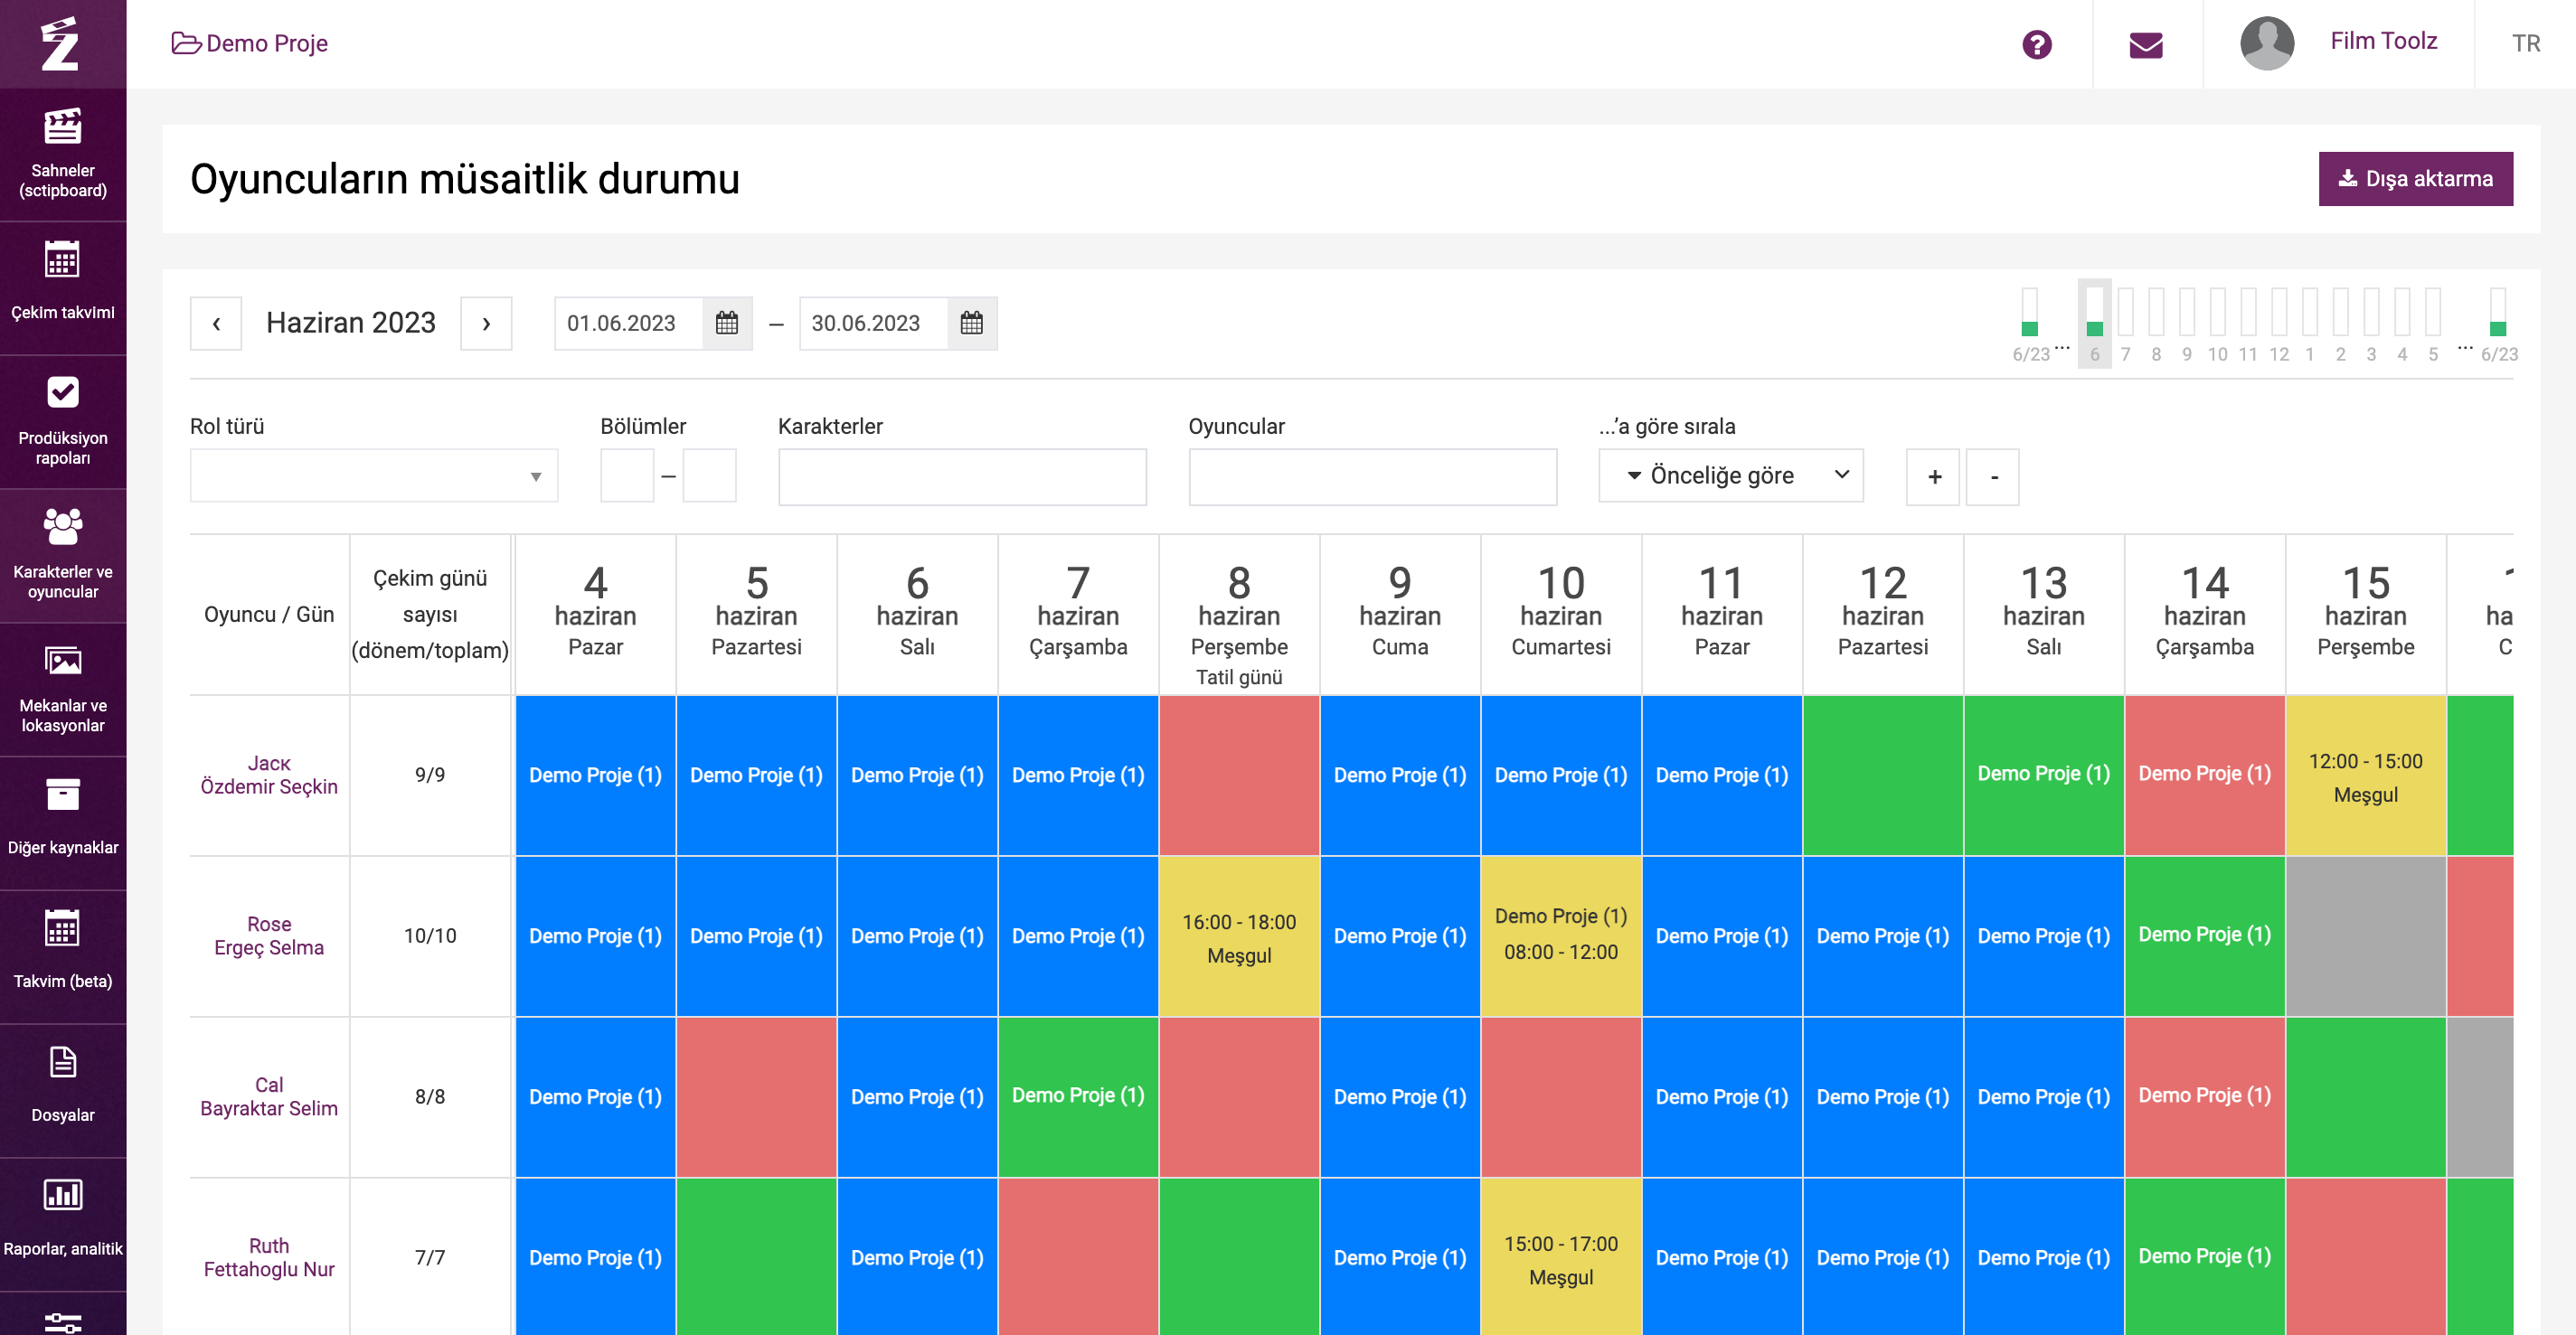
Task: Open Karakterler ve oyuncular section
Action: pyautogui.click(x=63, y=556)
